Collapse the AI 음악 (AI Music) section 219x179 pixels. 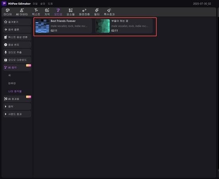click(x=17, y=68)
